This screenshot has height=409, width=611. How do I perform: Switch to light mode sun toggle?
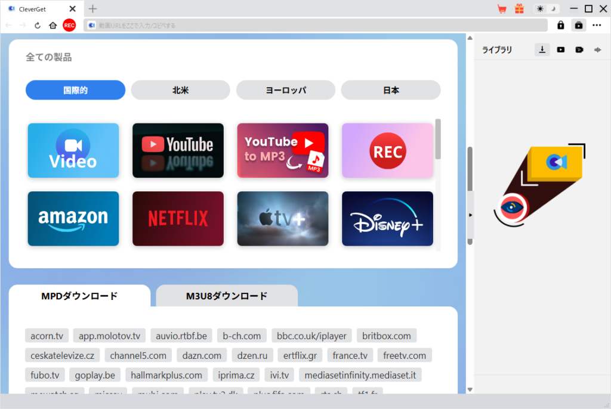click(541, 9)
